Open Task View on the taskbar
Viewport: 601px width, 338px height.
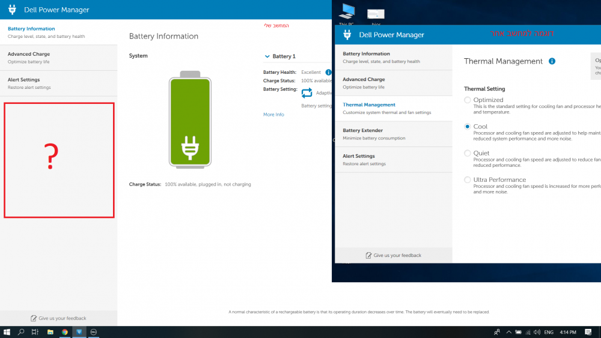click(x=35, y=332)
